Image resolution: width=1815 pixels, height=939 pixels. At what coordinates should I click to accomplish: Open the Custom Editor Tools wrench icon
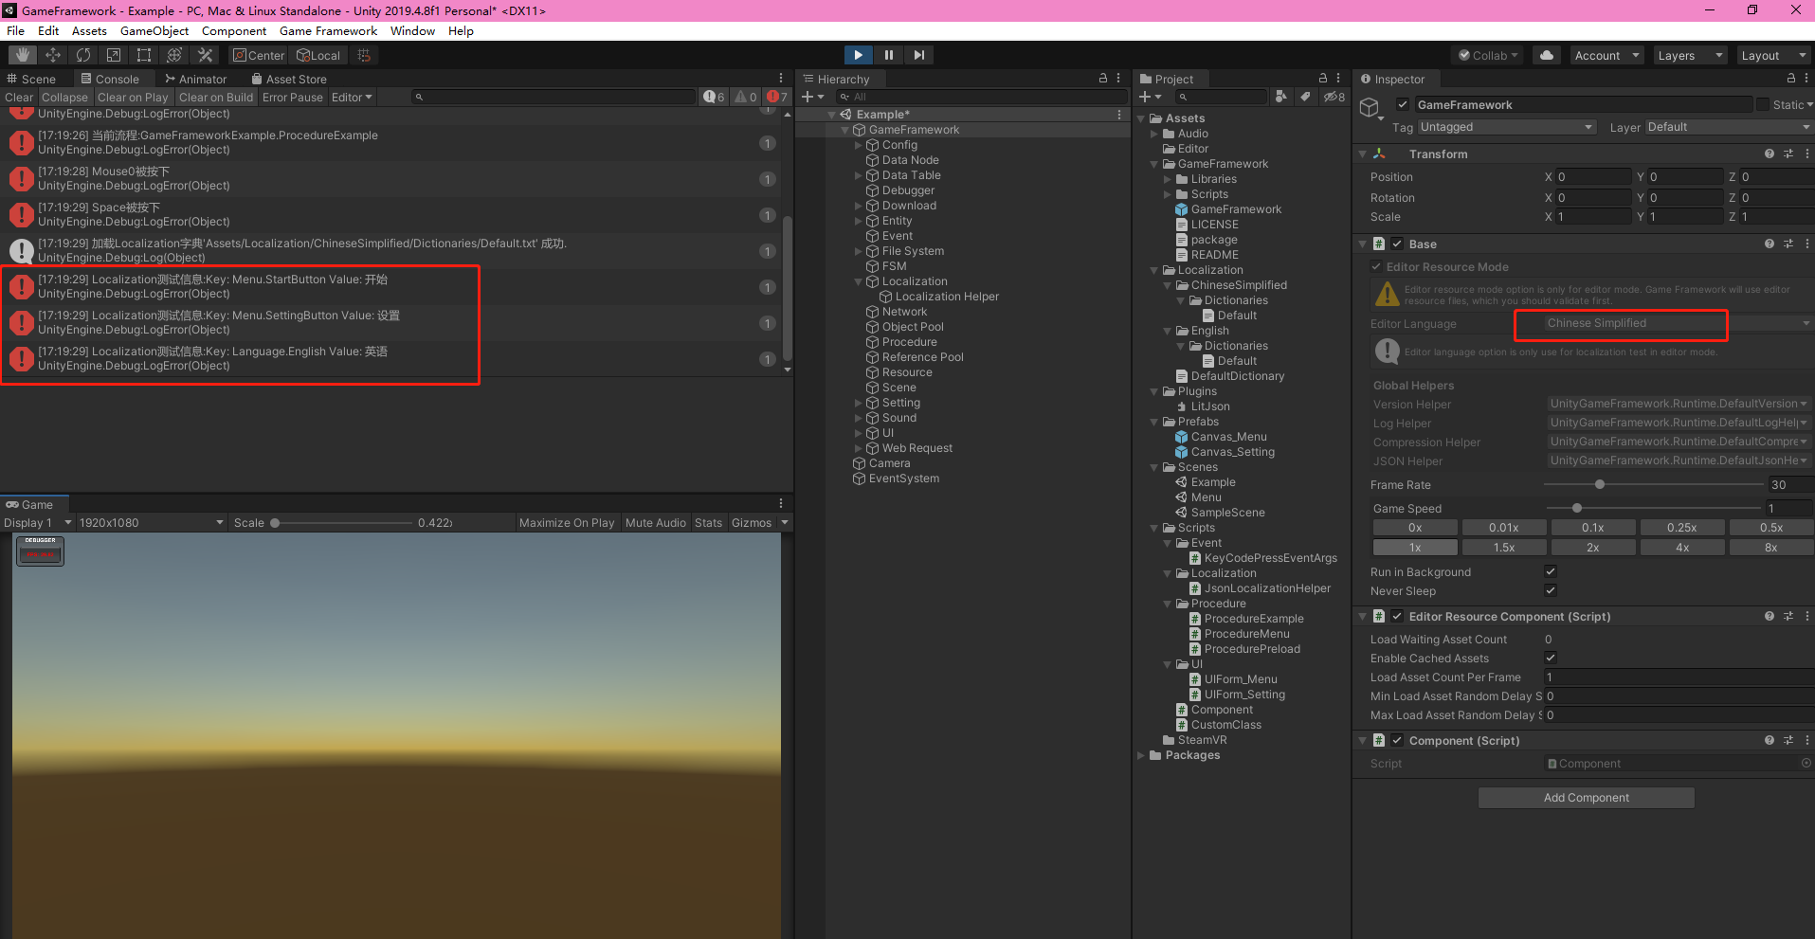[x=205, y=54]
